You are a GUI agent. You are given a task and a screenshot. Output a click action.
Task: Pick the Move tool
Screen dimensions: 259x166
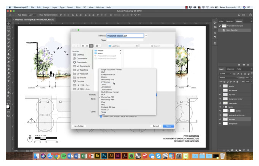pyautogui.click(x=8, y=24)
